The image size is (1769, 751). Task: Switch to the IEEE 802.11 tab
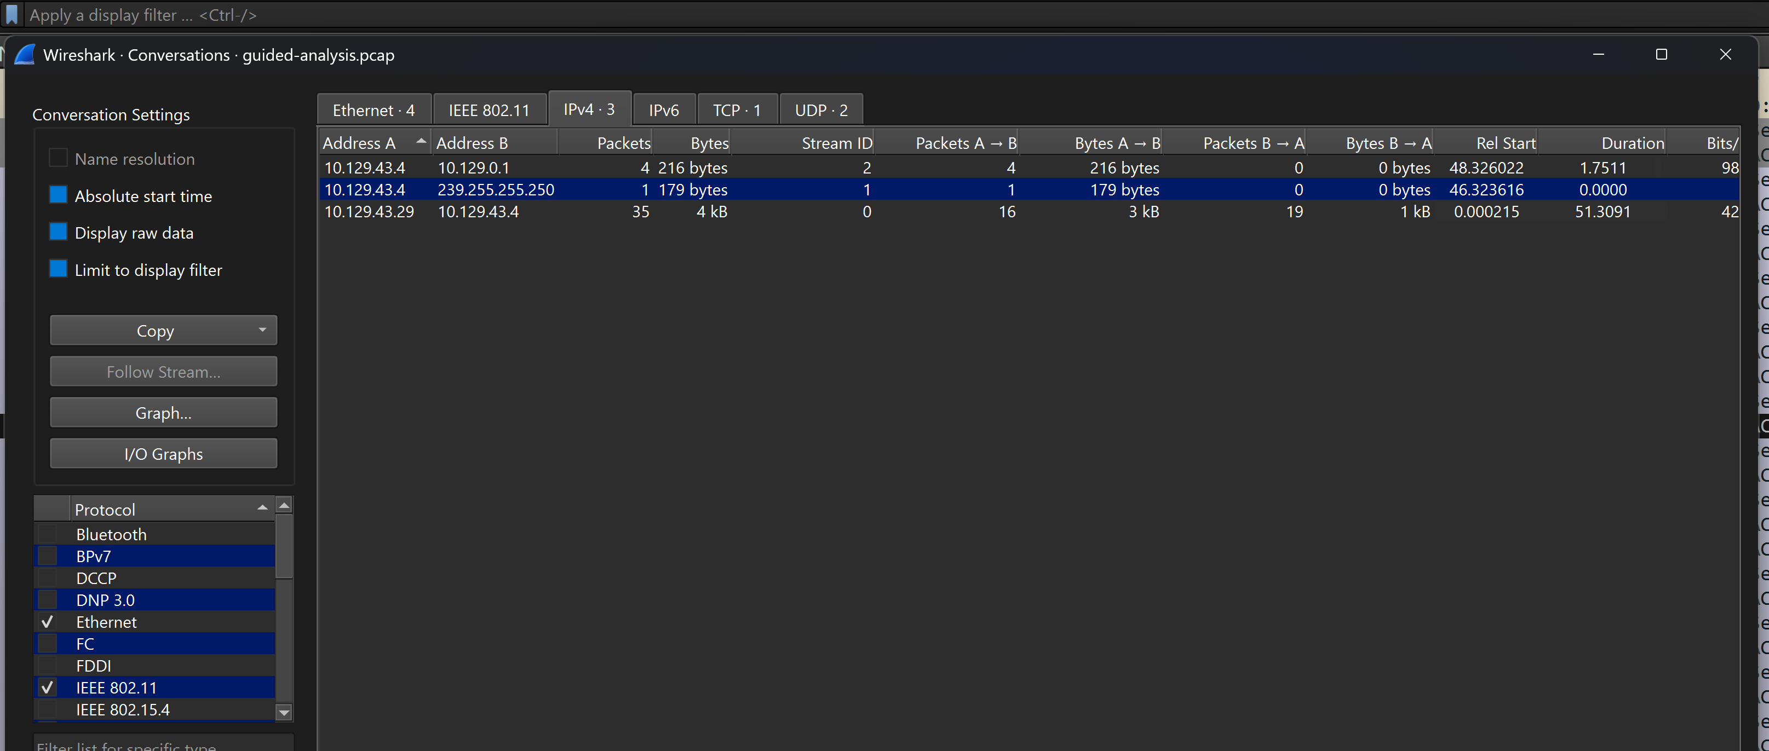point(489,110)
